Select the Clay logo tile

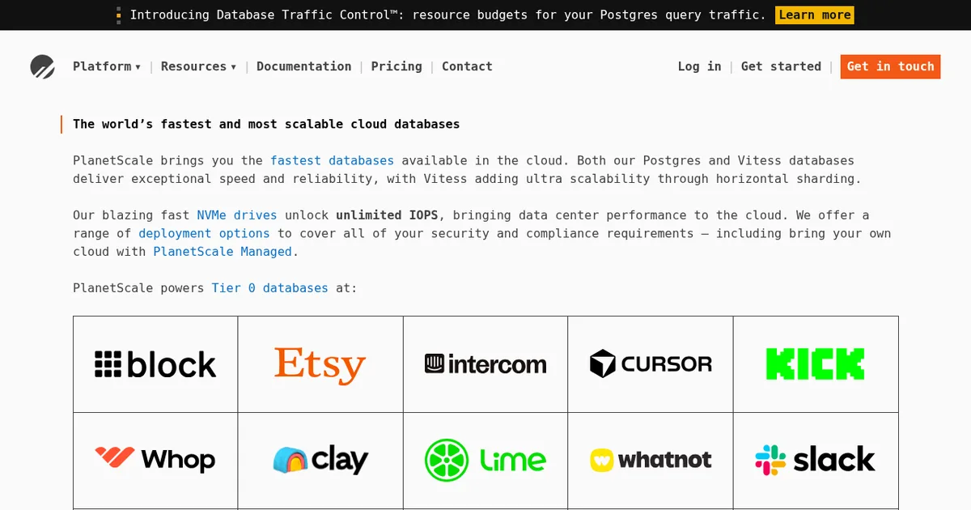point(320,460)
